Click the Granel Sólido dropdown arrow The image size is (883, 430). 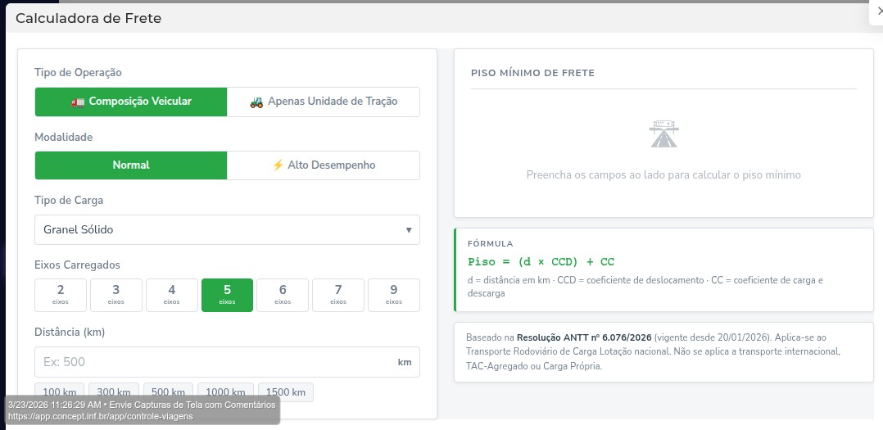(x=409, y=229)
